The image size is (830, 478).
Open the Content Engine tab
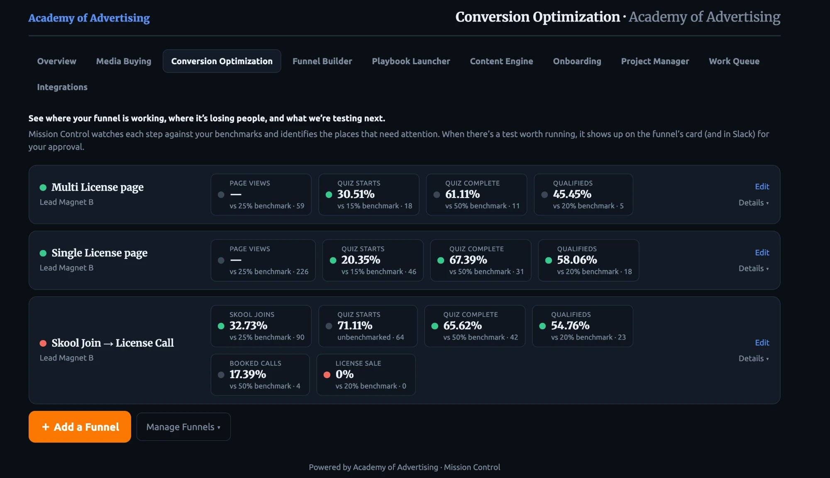coord(501,61)
